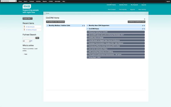Open the Reports link in the teal header
The width and height of the screenshot is (171, 107).
(x=133, y=10)
